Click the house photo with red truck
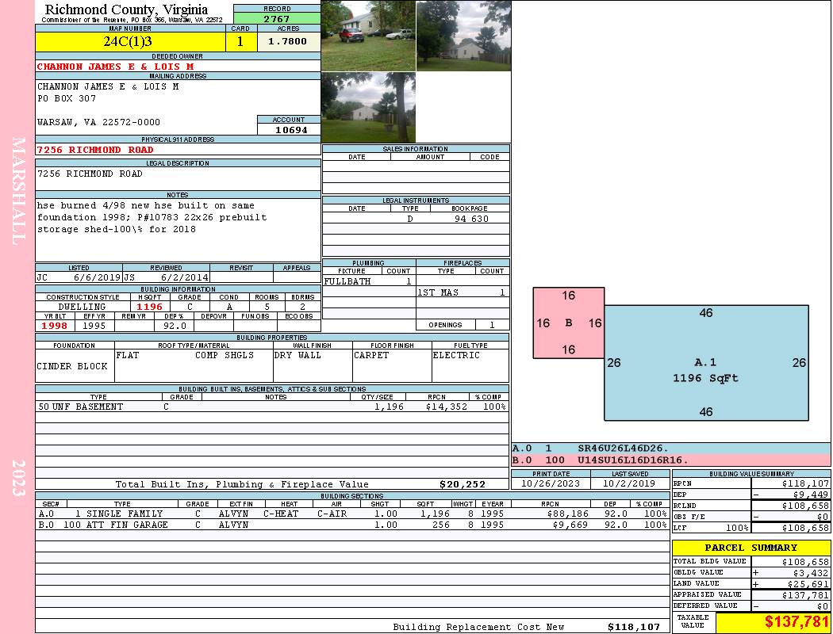 click(368, 36)
